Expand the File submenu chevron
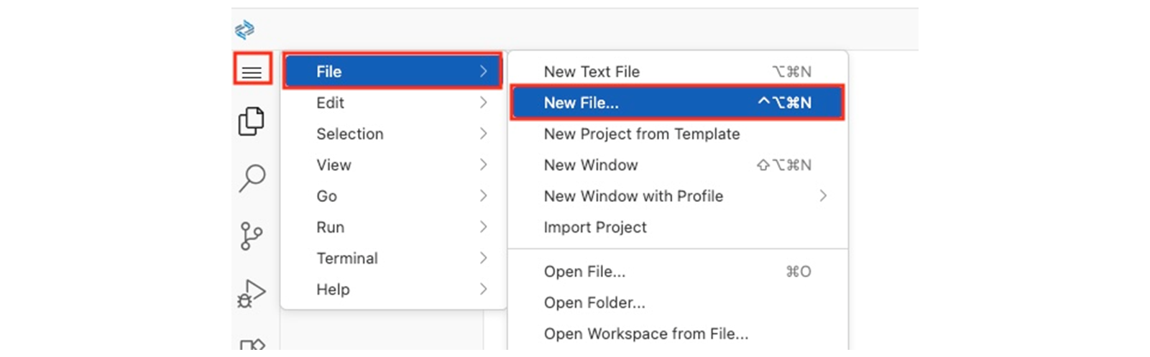Viewport: 1150px width, 357px height. pyautogui.click(x=483, y=71)
